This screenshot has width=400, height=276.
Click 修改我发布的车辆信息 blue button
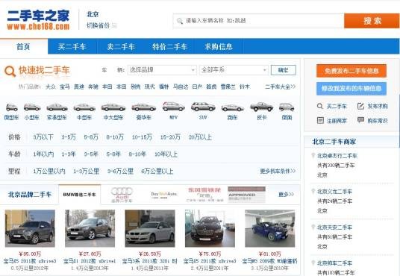(351, 88)
